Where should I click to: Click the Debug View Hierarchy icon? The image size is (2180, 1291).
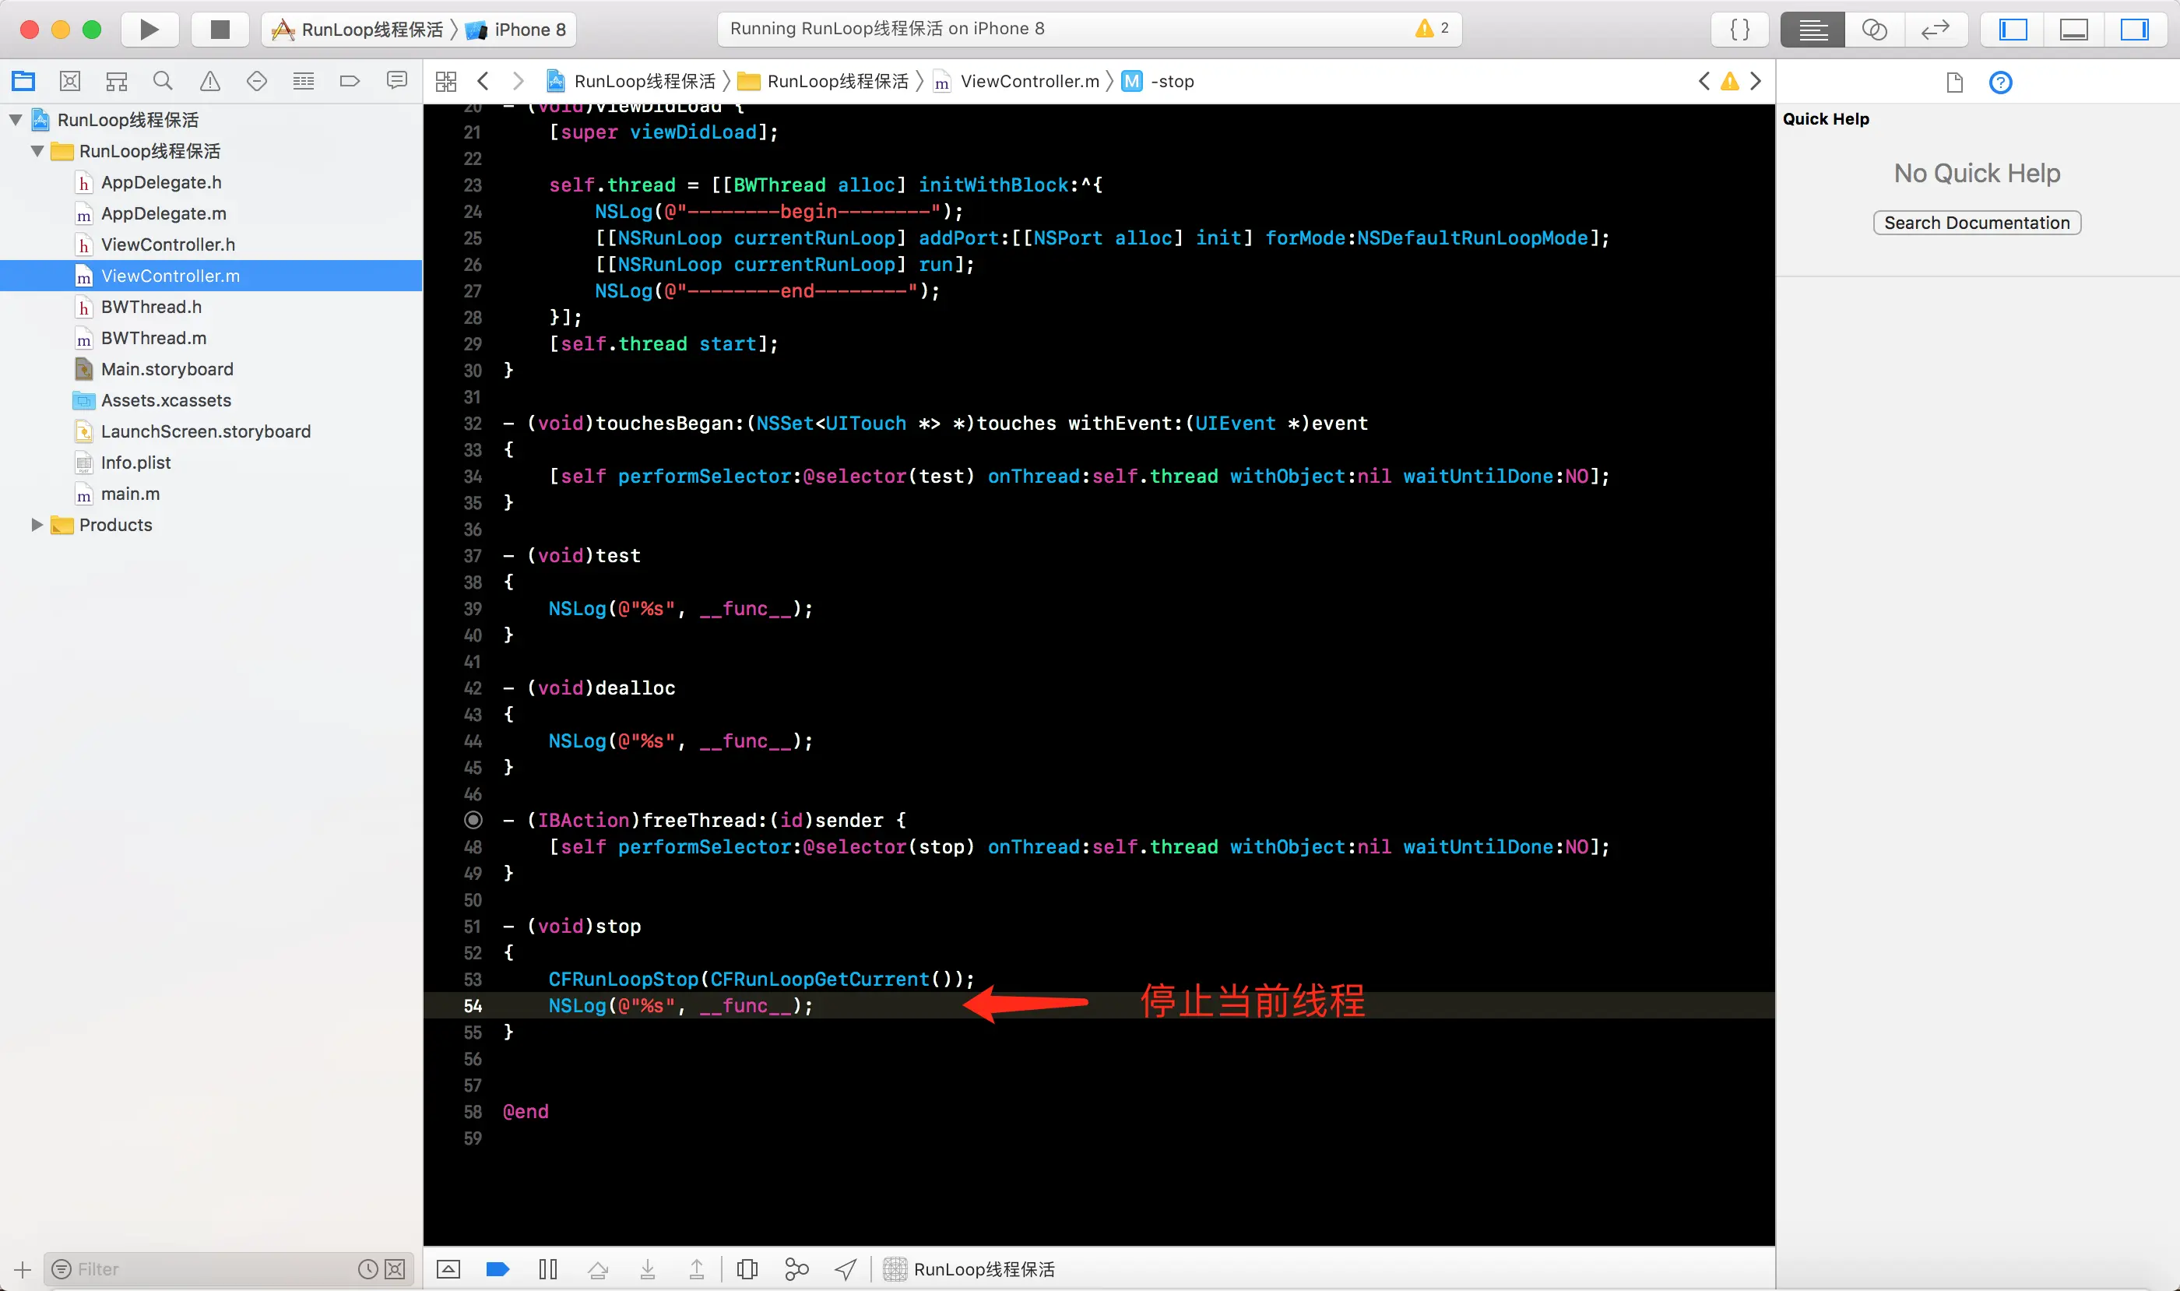[747, 1269]
